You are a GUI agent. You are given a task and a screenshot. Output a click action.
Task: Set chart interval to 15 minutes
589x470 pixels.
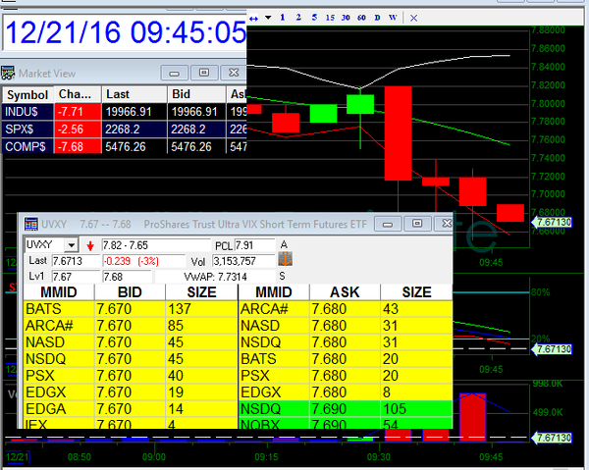[x=331, y=17]
